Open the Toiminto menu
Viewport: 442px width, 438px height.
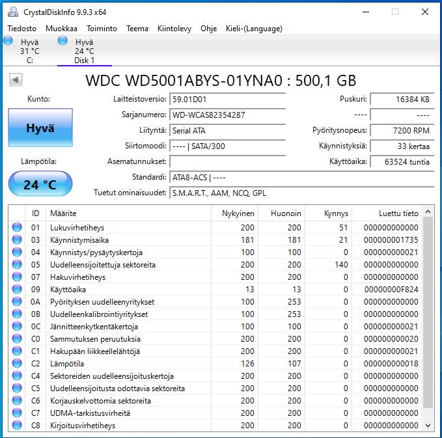point(102,29)
